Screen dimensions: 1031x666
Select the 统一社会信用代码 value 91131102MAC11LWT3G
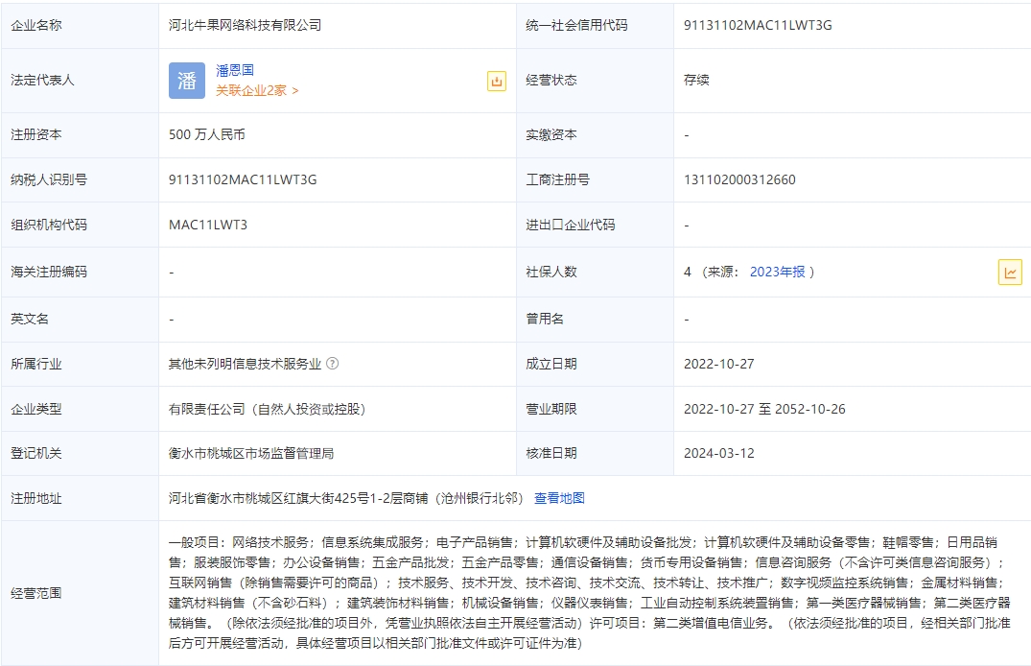click(758, 25)
